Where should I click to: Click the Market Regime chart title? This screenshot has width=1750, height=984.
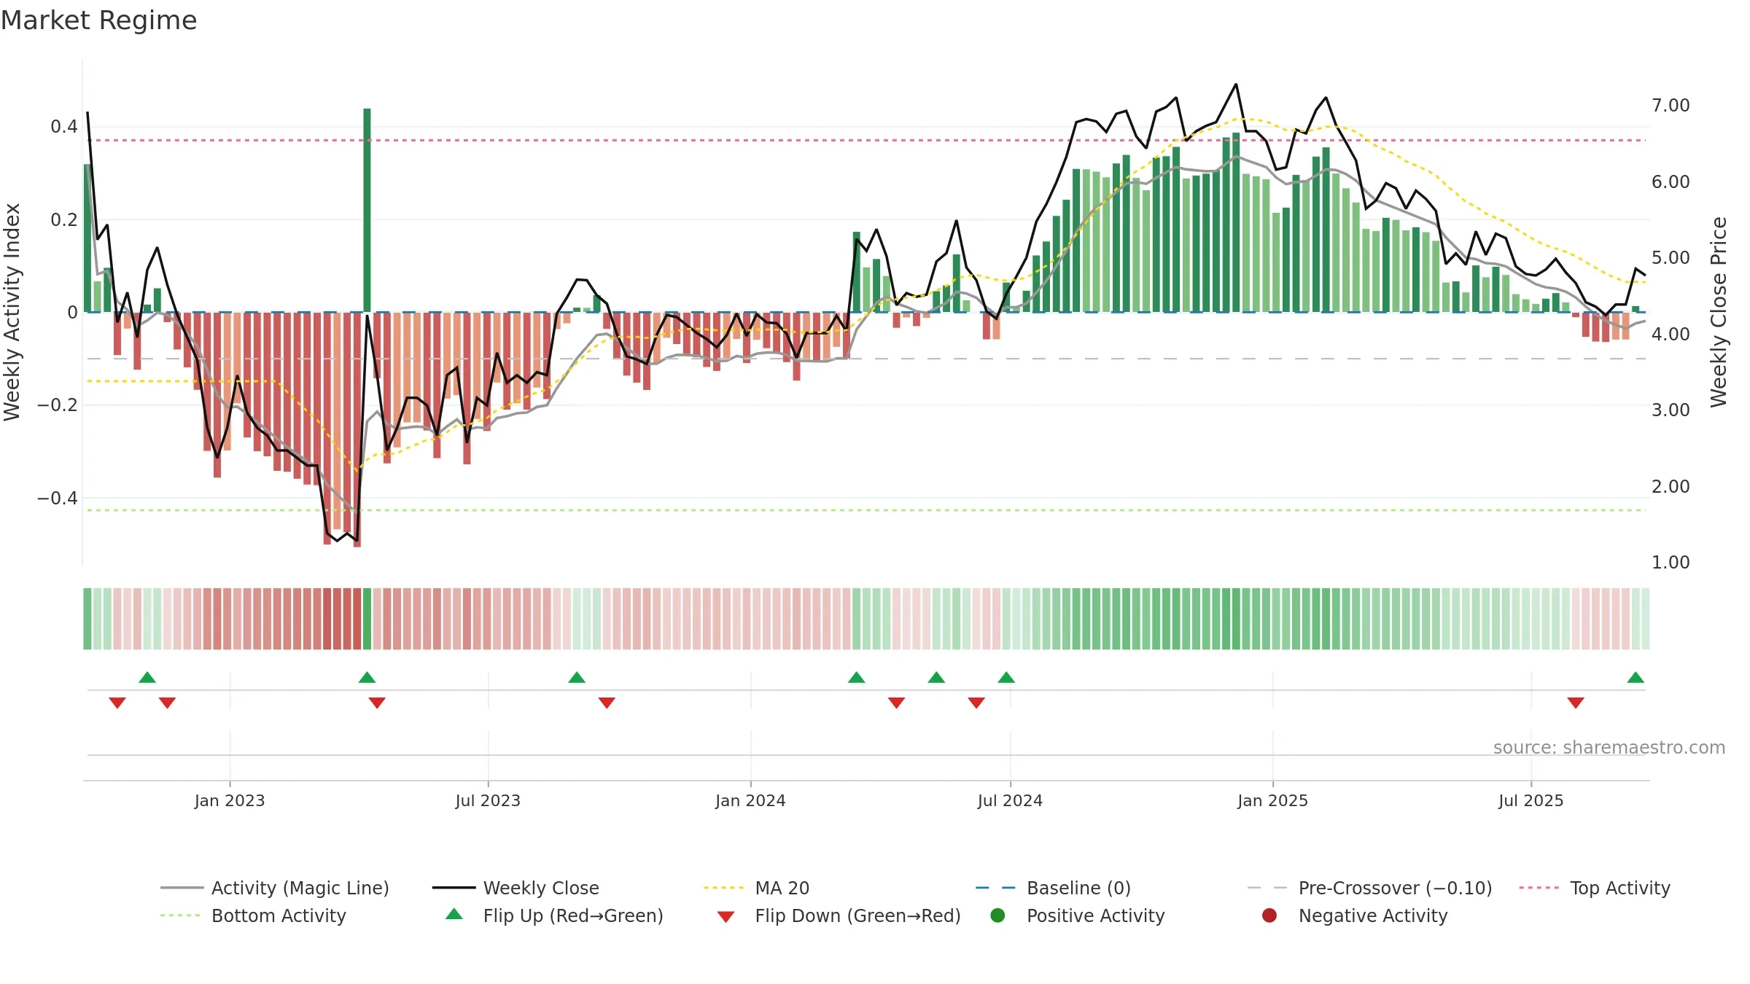pos(99,20)
